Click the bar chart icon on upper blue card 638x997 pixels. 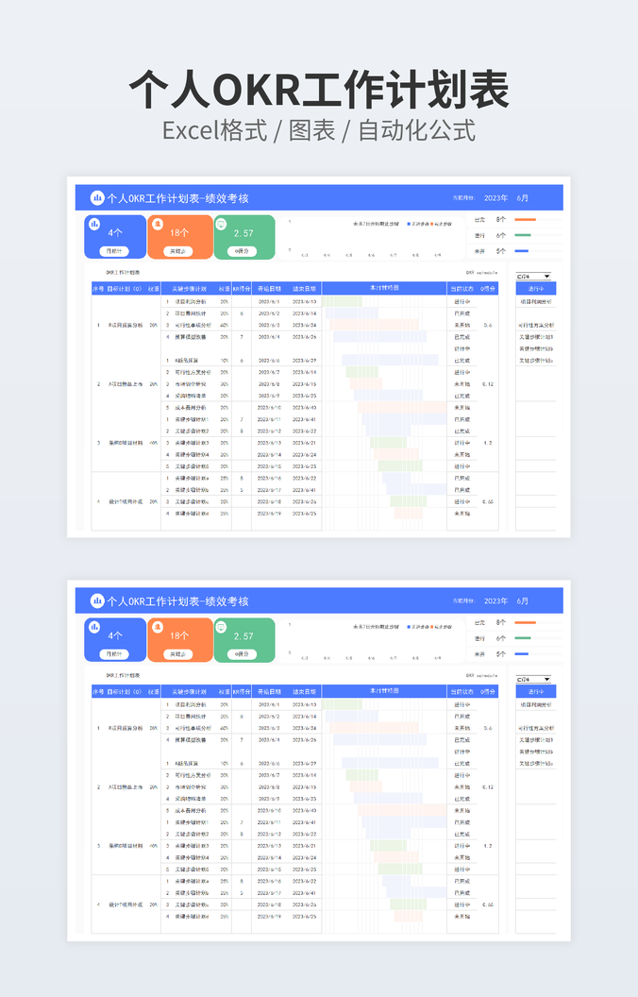(92, 224)
